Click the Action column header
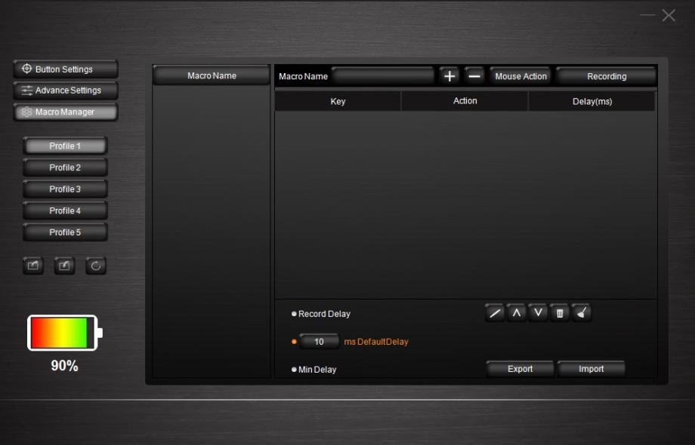 coord(465,101)
